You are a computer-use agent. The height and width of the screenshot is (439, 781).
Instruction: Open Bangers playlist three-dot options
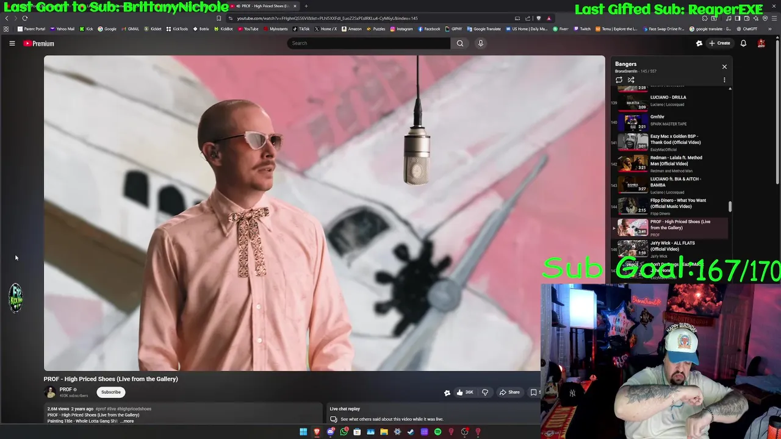click(724, 80)
